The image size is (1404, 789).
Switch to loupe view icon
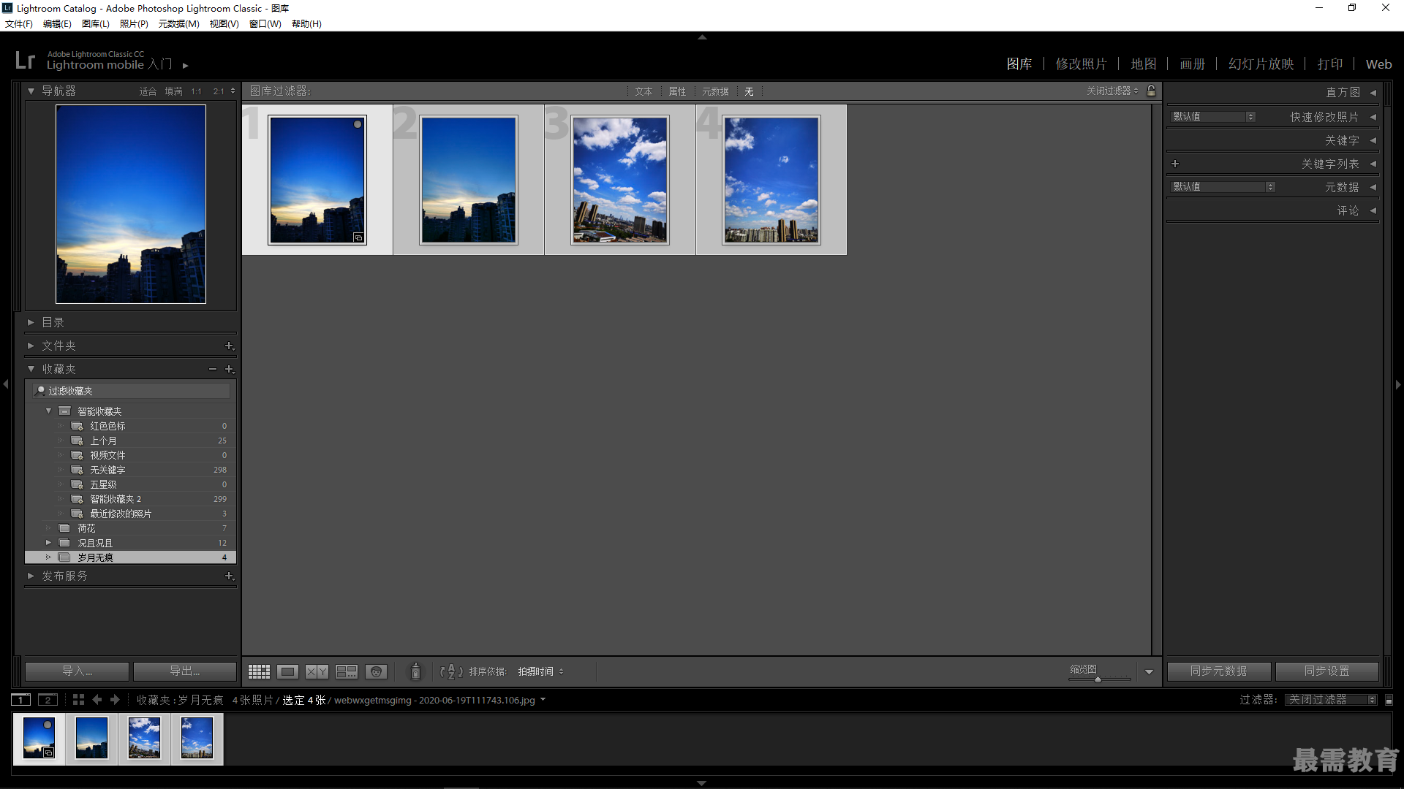(287, 671)
